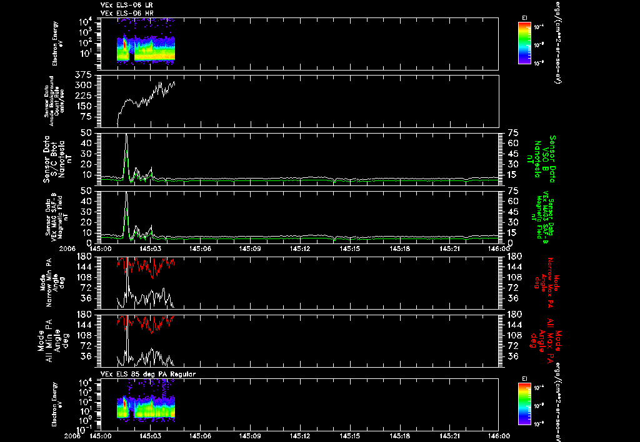The height and width of the screenshot is (442, 640).
Task: Click the green 'VSO B Nanotesla' axis label
Action: 541,159
